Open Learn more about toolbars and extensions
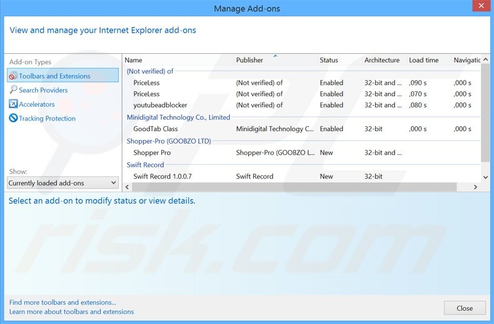The image size is (494, 324). [x=71, y=312]
